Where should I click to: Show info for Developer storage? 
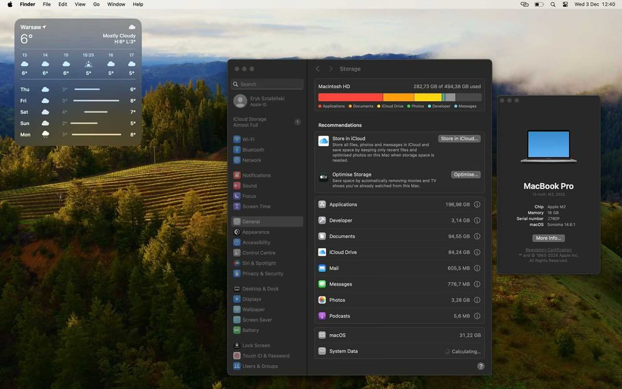[x=477, y=220]
